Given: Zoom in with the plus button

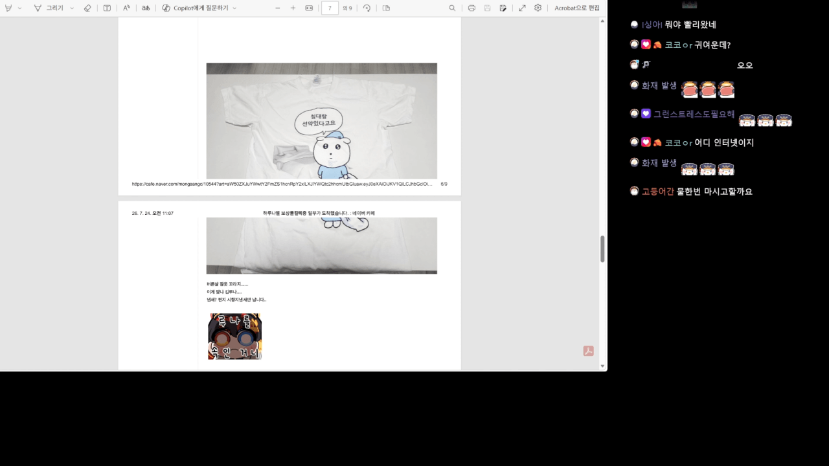Looking at the screenshot, I should click(x=293, y=8).
